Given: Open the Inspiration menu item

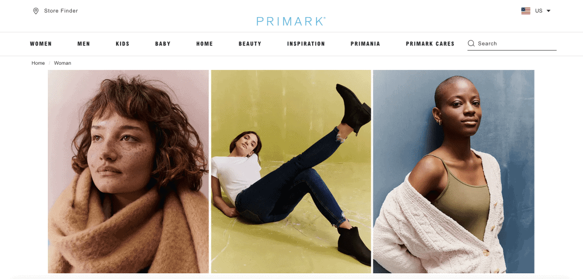Looking at the screenshot, I should (306, 44).
